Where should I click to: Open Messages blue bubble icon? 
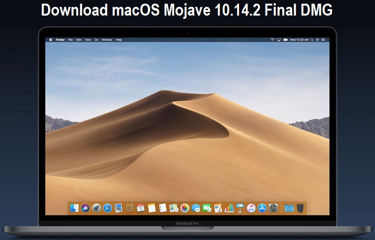(x=196, y=208)
